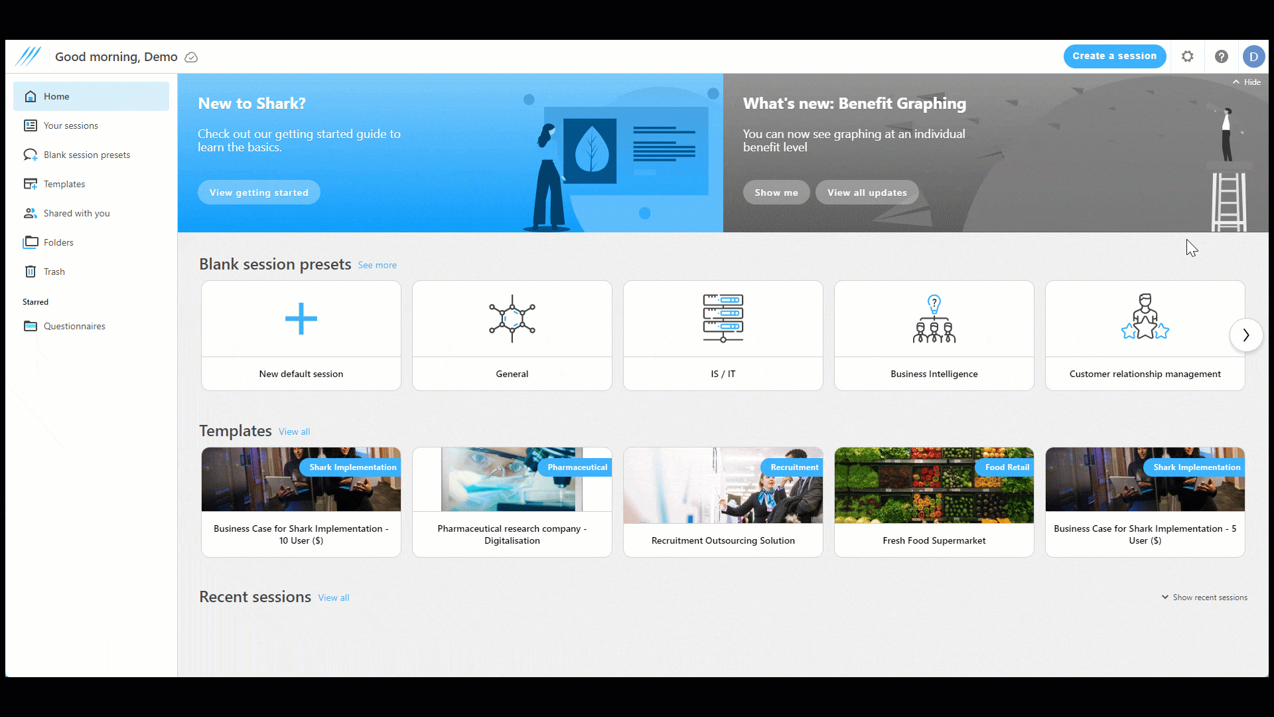The height and width of the screenshot is (717, 1274).
Task: Click the Templates sidebar icon
Action: click(31, 184)
